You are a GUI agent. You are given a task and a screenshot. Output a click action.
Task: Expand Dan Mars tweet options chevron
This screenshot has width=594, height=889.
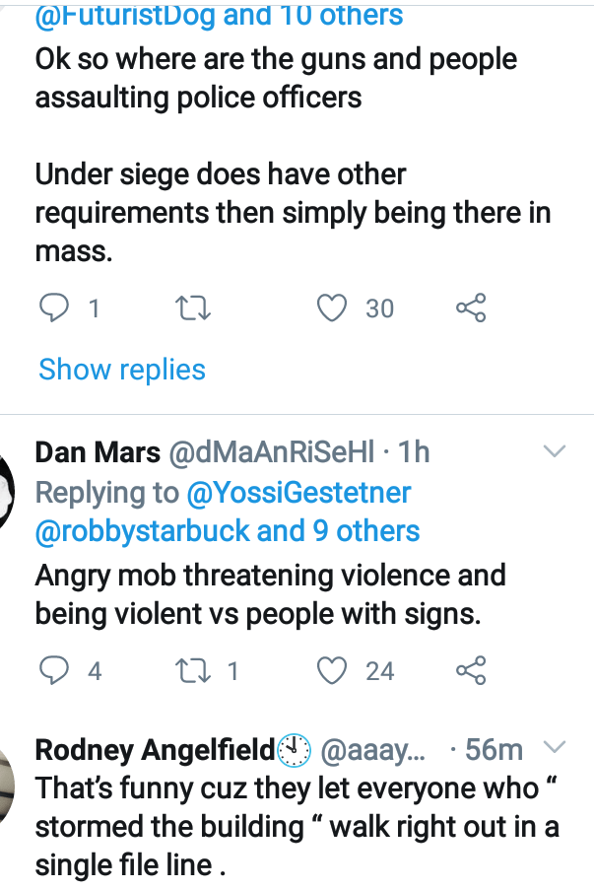(556, 452)
